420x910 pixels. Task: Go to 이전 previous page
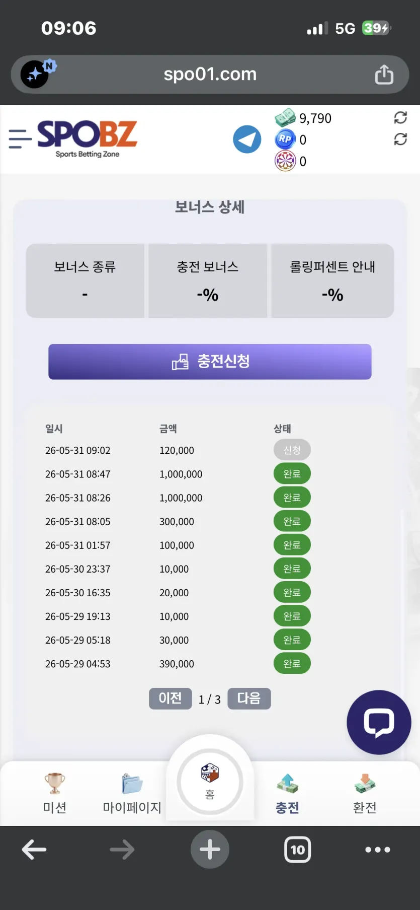(x=170, y=698)
